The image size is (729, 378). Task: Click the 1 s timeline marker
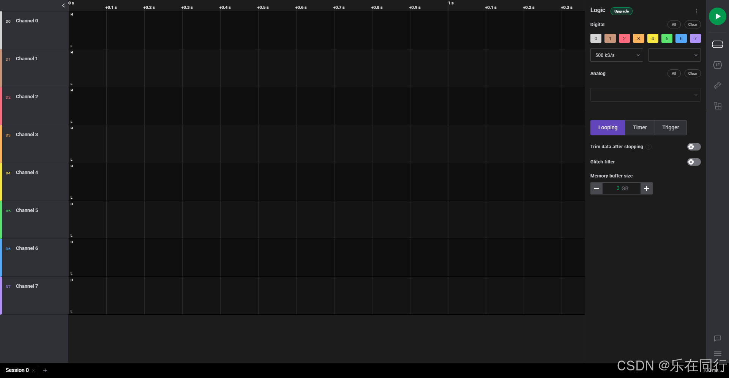click(451, 3)
